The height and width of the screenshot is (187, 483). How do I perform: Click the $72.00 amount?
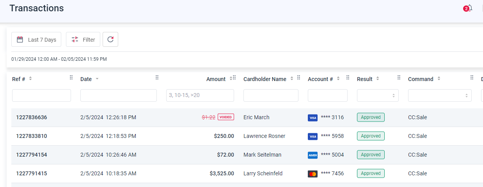(x=226, y=155)
